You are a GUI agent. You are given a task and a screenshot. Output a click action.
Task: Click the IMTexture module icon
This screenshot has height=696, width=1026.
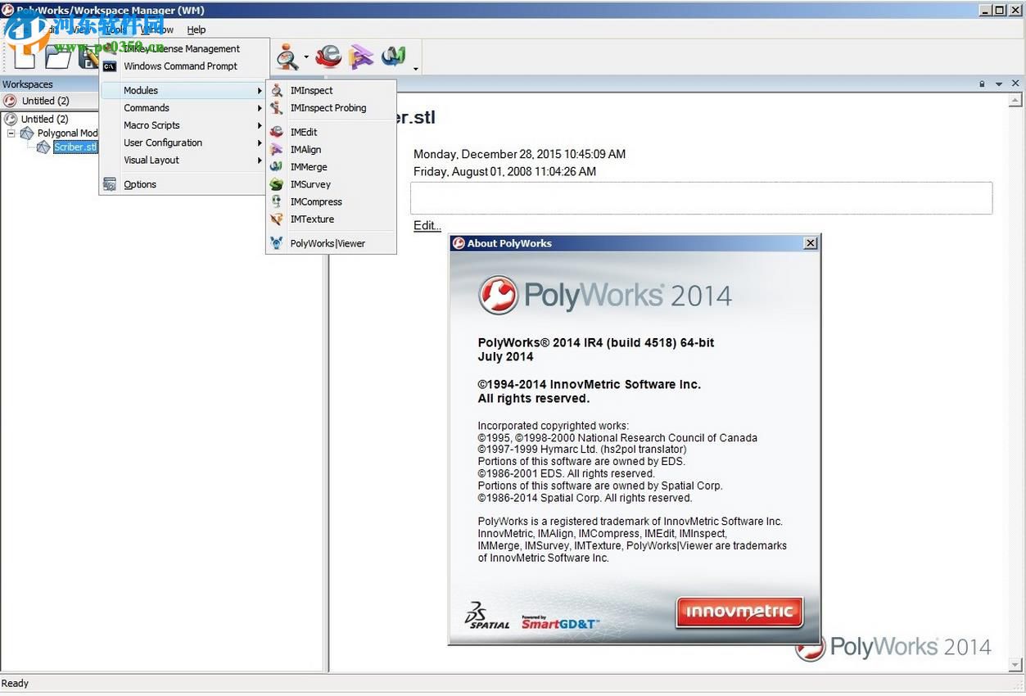(277, 219)
